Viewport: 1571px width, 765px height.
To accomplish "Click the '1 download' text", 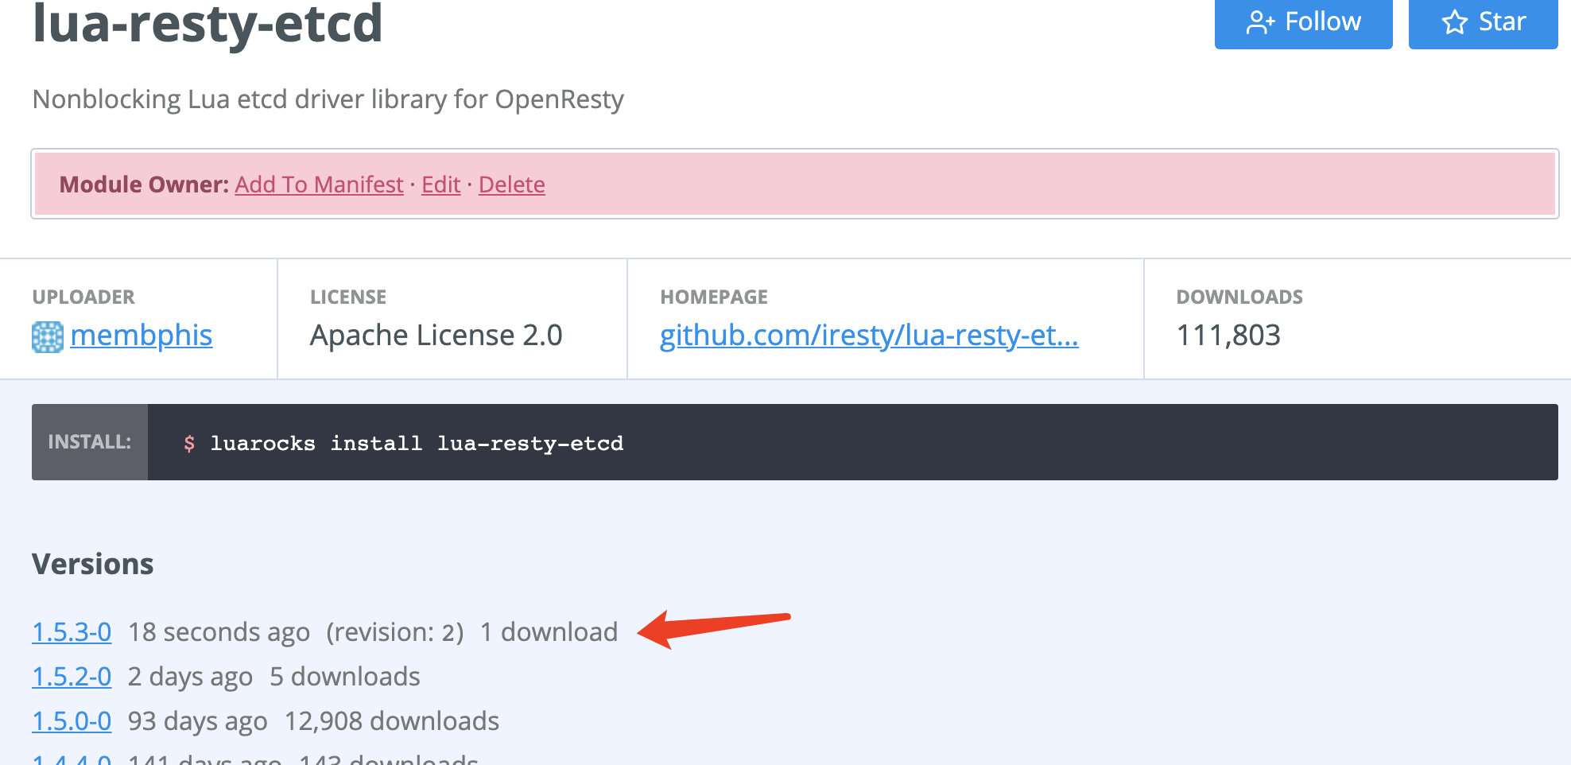I will [549, 632].
